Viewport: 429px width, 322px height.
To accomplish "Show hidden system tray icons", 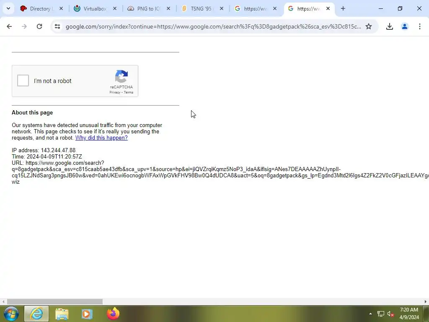I will [x=370, y=314].
